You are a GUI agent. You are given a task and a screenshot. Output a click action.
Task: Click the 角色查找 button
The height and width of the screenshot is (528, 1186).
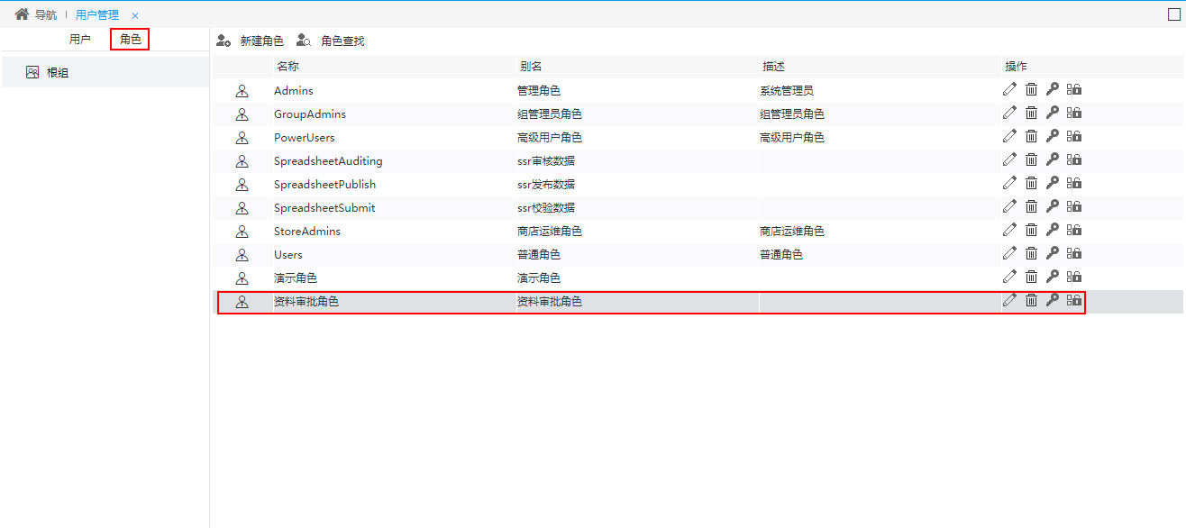331,41
